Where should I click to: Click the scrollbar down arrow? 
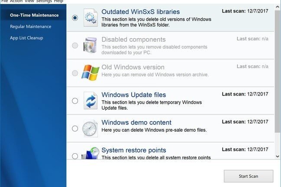(x=278, y=156)
